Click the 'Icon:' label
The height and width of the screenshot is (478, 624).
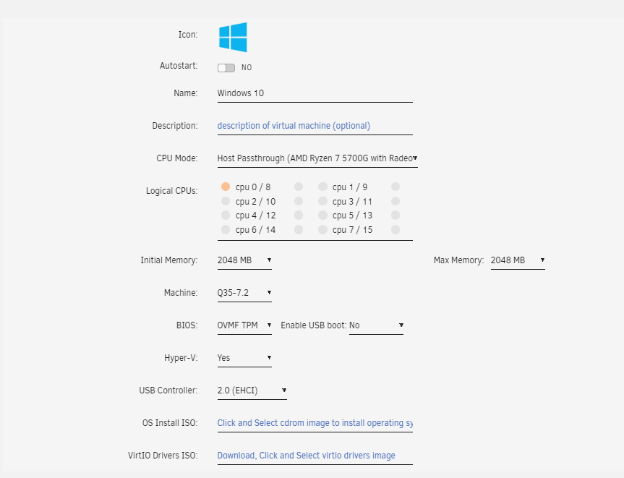tap(188, 35)
